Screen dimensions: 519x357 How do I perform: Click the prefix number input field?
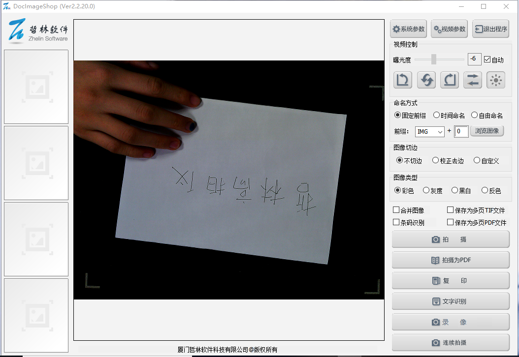[x=461, y=131]
